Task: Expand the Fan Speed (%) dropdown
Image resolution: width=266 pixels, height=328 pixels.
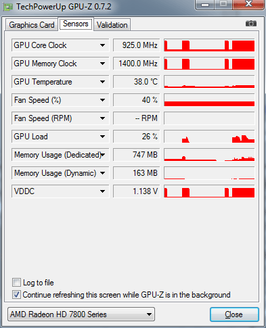Action: tap(102, 100)
